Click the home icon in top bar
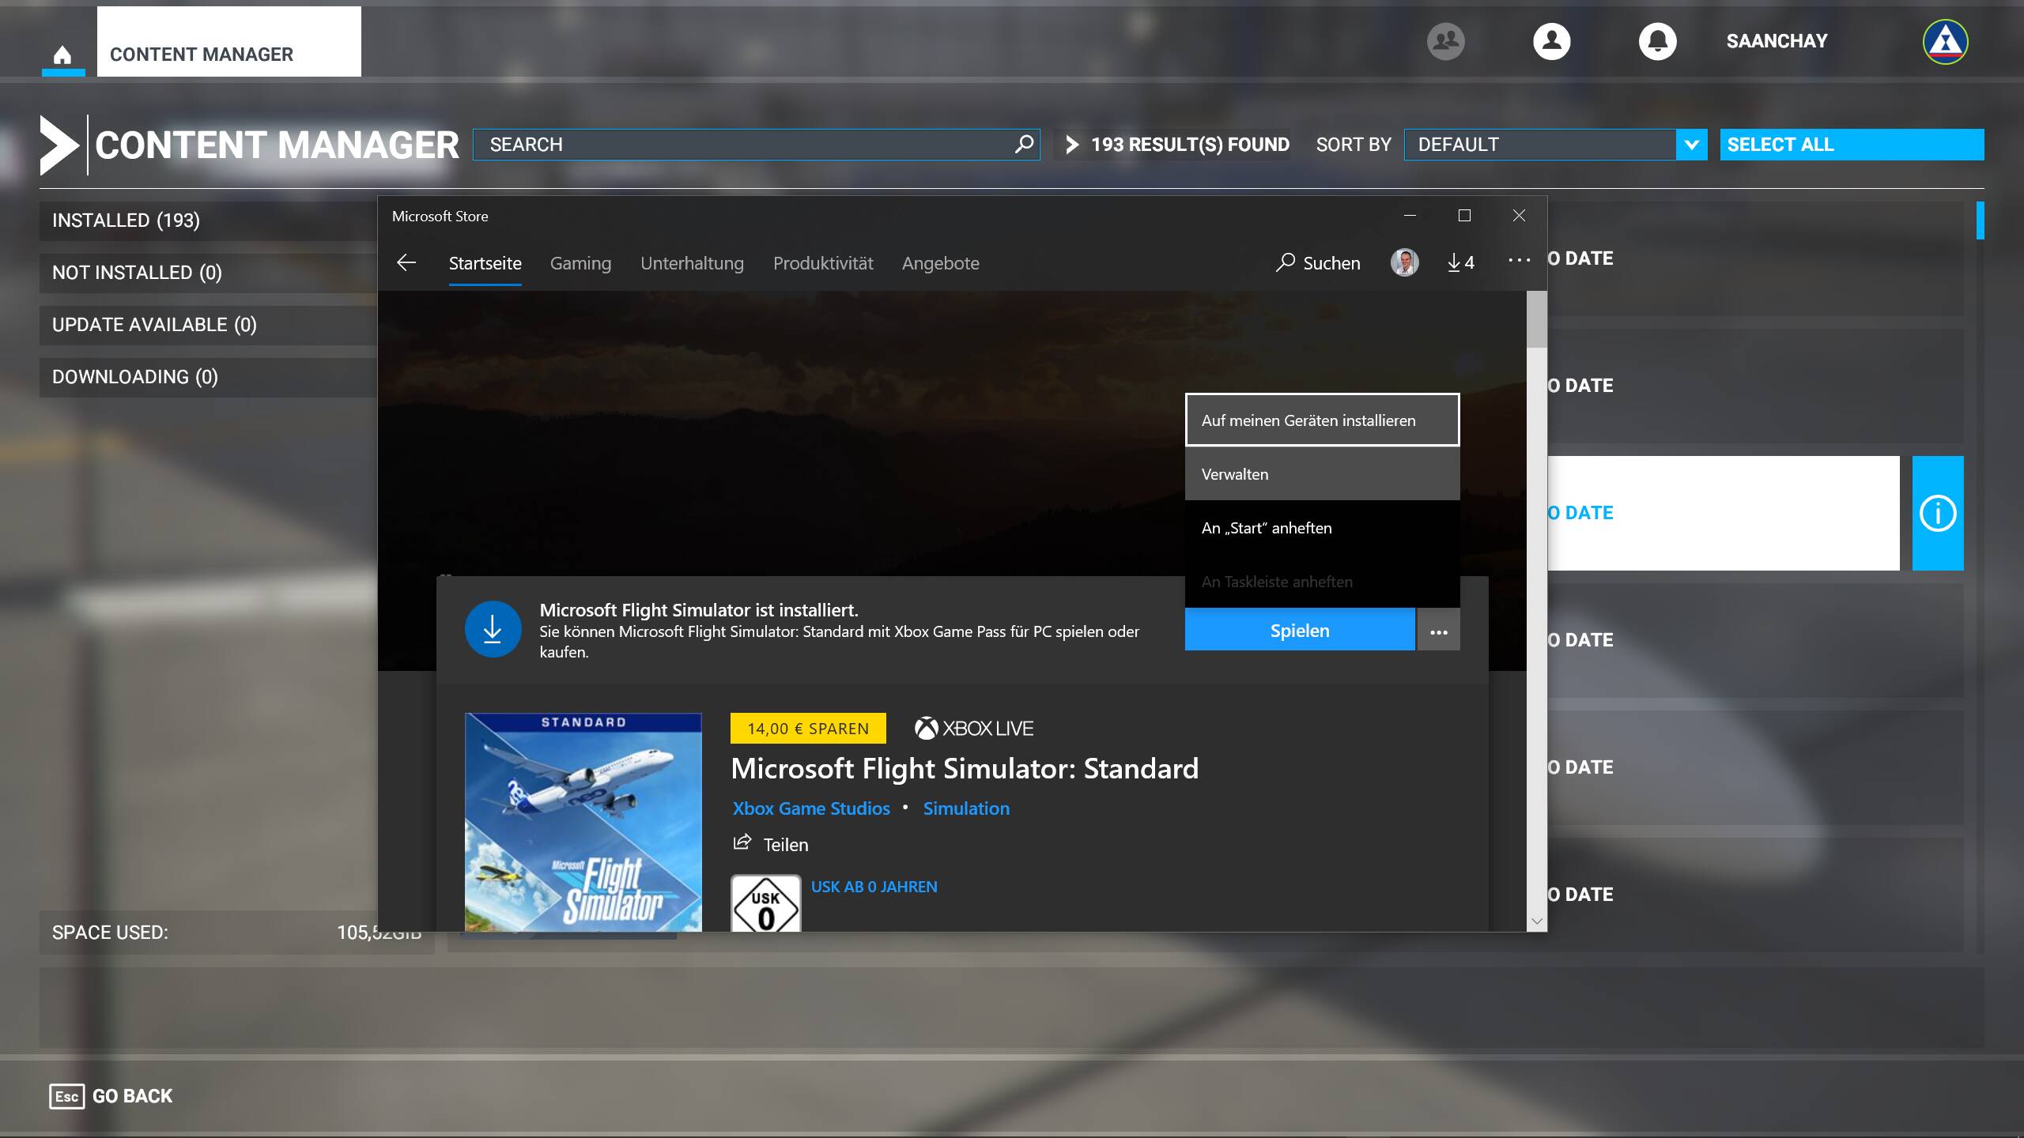The image size is (2024, 1138). [62, 55]
